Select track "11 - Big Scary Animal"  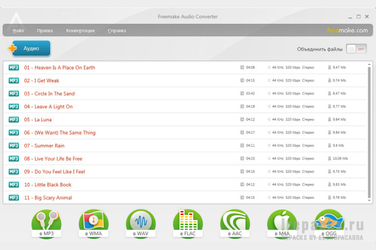[185, 197]
